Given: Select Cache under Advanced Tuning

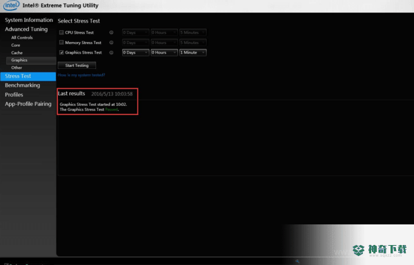Looking at the screenshot, I should point(17,53).
